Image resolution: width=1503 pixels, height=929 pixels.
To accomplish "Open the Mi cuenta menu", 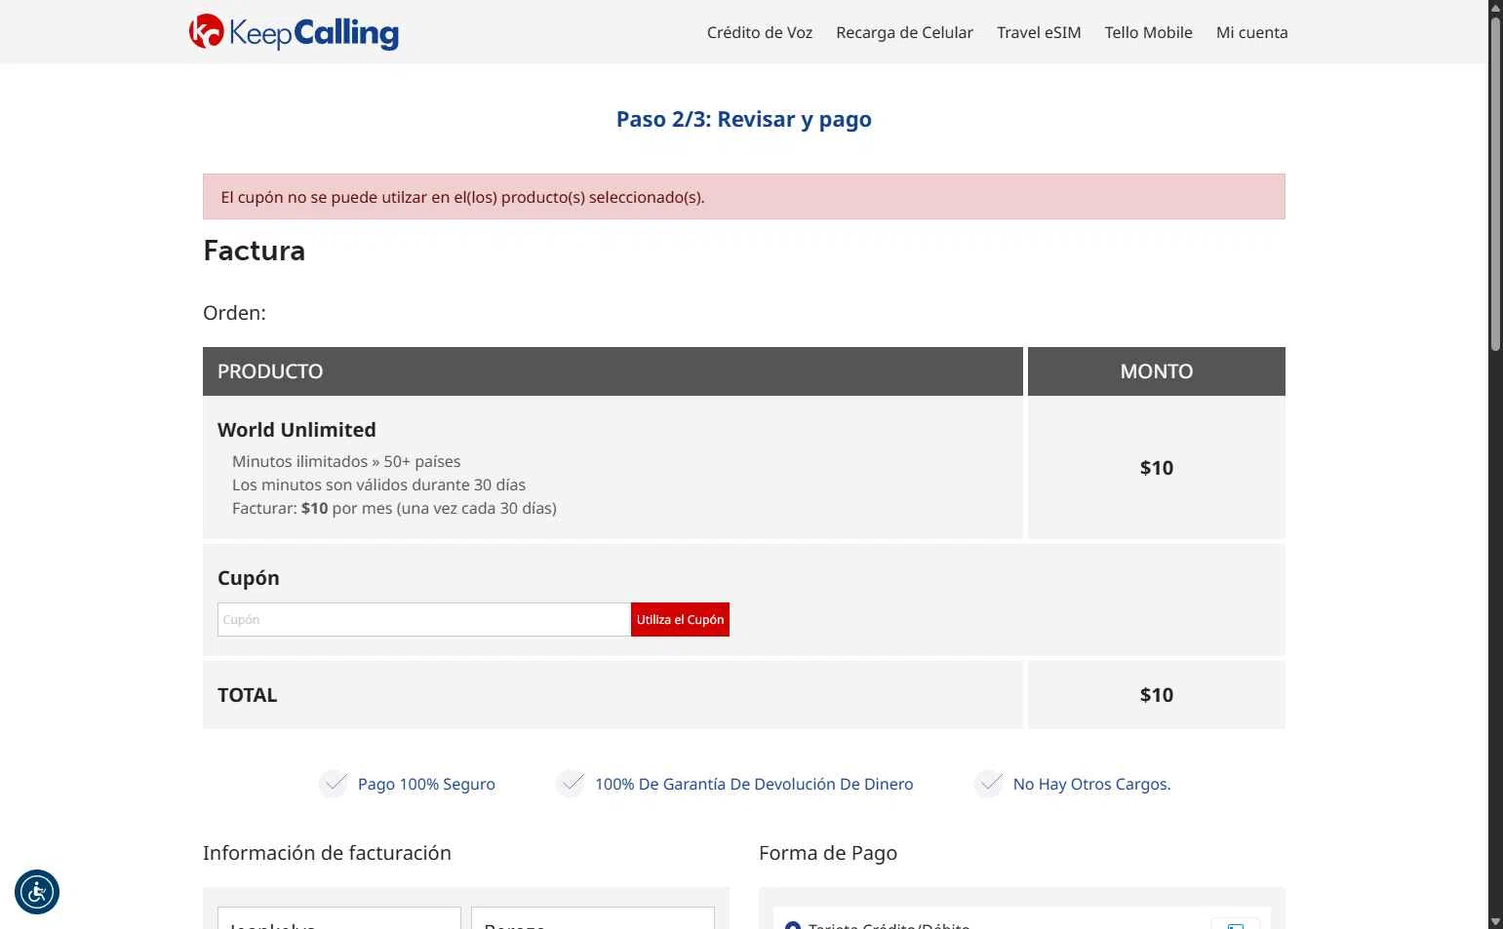I will (x=1251, y=32).
